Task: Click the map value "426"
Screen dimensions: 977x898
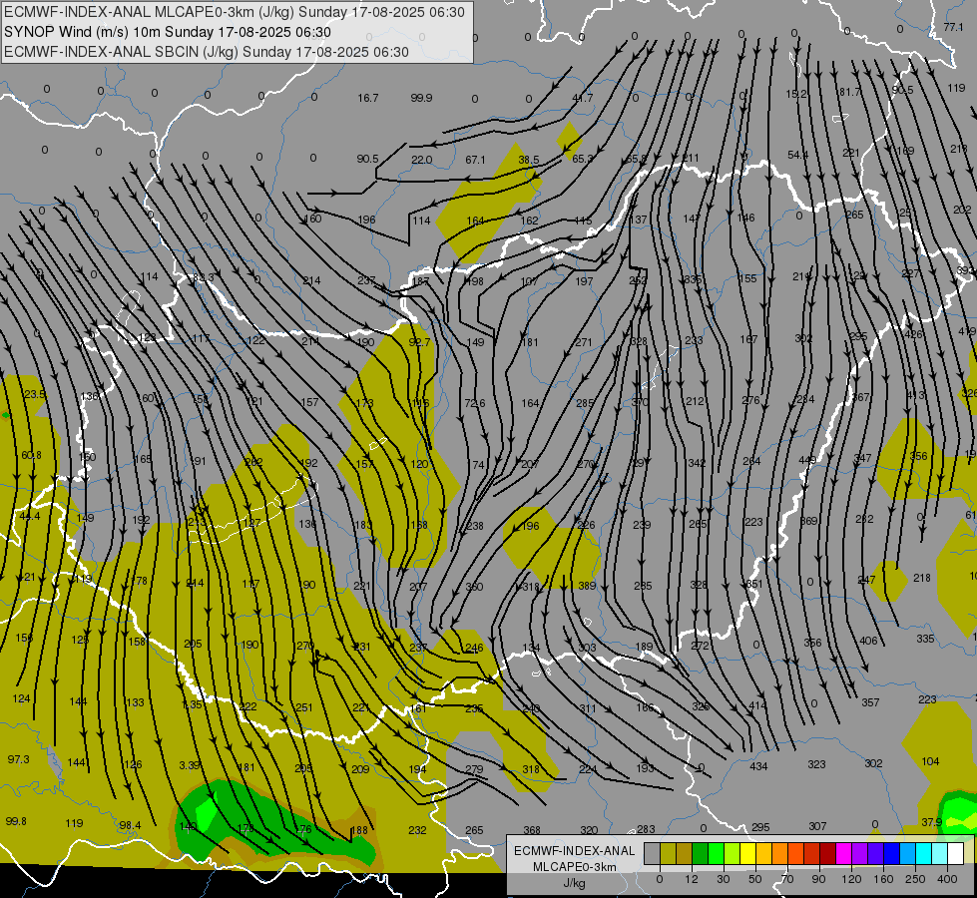Action: (913, 334)
